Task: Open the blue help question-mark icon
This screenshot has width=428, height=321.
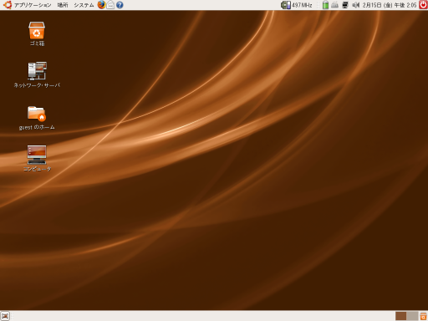Action: tap(120, 5)
